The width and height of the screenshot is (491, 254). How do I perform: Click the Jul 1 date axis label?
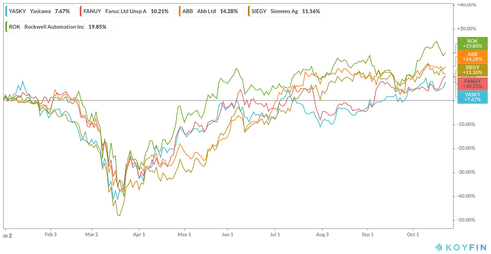(x=275, y=234)
